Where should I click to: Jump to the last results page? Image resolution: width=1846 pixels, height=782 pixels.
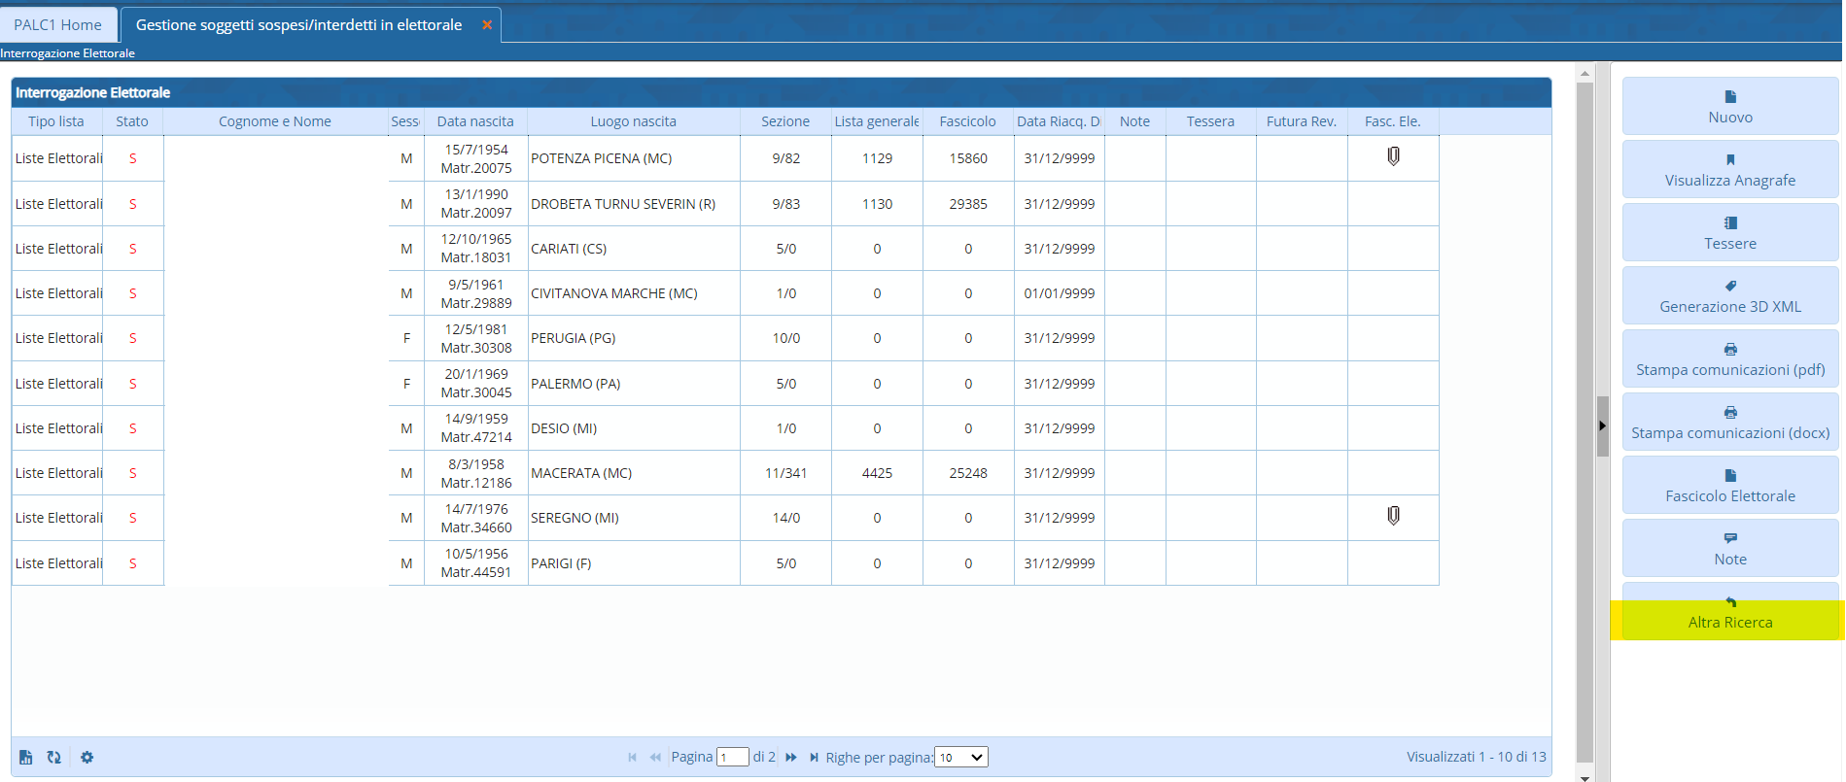[x=814, y=758]
